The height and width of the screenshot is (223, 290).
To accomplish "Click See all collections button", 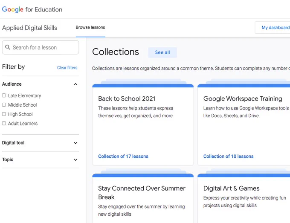I will (162, 52).
